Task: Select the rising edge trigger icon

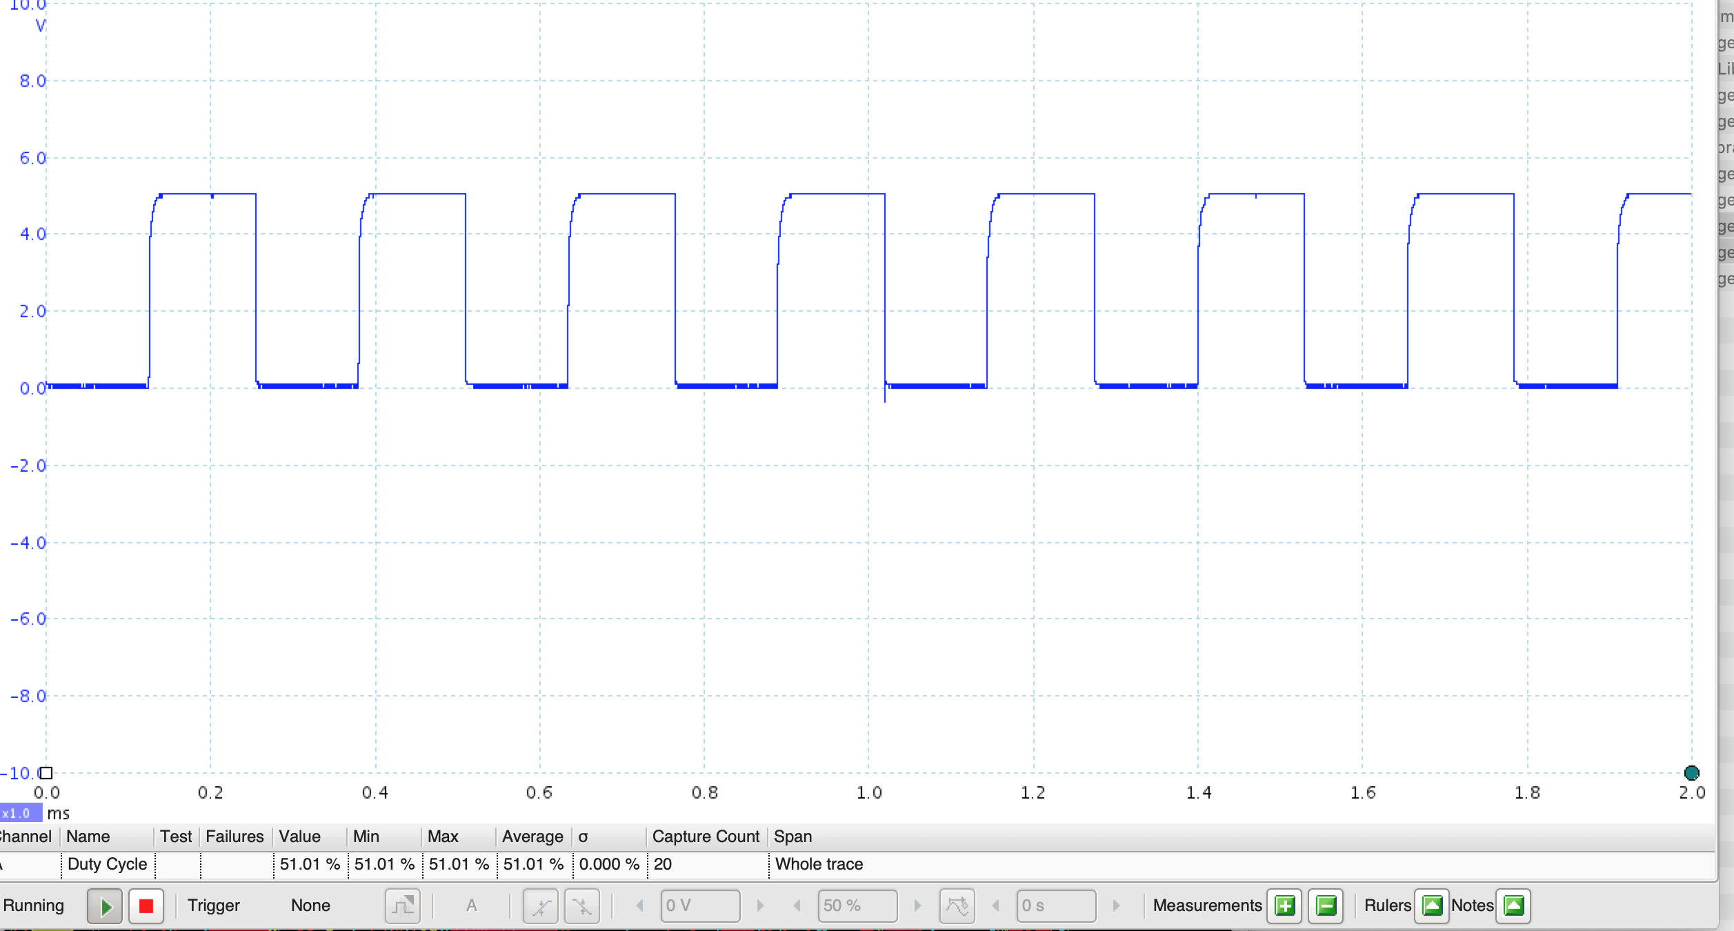Action: click(541, 905)
